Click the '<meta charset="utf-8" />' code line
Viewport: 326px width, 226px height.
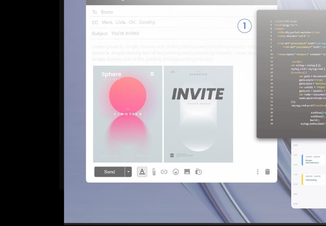294,36
